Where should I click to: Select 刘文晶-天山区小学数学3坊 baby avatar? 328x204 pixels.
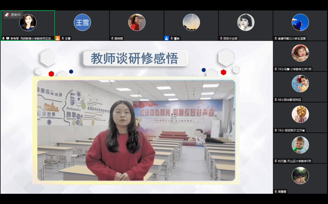pos(300,145)
